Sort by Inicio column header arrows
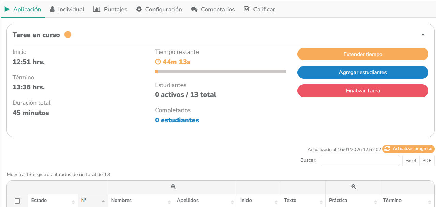Viewport: 436px width, 207px height. [276, 202]
